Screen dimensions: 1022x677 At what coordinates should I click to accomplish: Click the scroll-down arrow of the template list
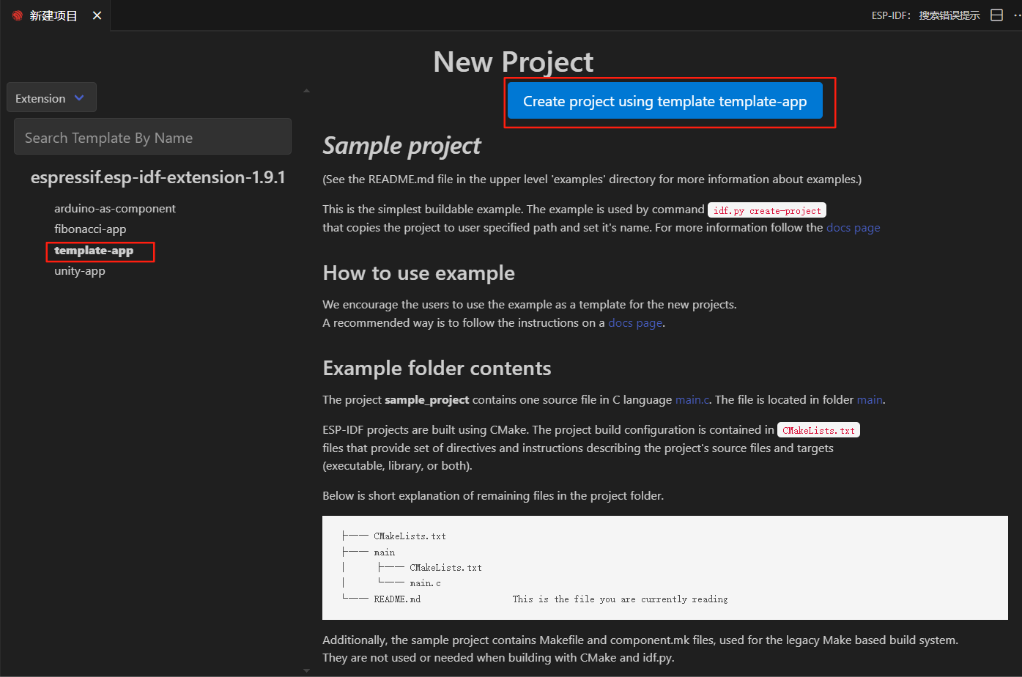pyautogui.click(x=306, y=670)
